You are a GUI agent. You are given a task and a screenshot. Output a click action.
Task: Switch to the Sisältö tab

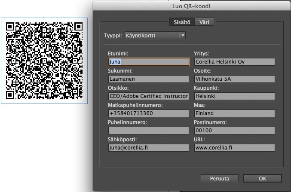182,22
